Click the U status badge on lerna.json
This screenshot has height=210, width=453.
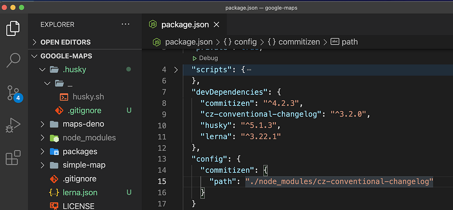129,193
